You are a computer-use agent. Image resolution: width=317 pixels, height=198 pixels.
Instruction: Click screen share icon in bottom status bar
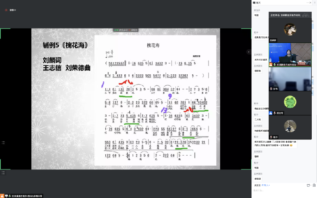pos(6,196)
